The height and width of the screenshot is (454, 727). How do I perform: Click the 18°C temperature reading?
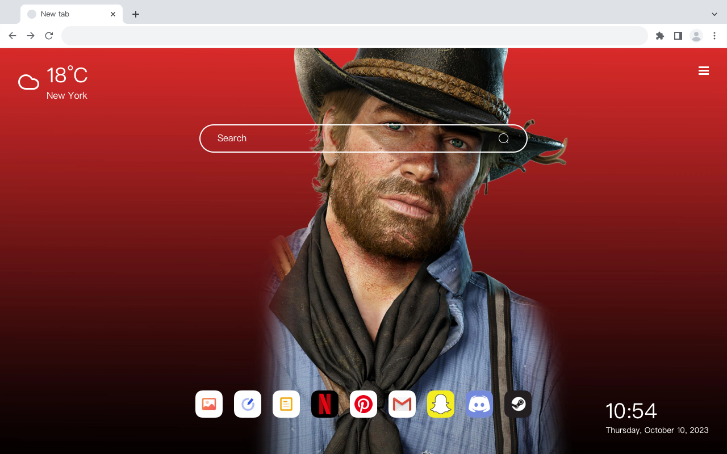tap(67, 75)
